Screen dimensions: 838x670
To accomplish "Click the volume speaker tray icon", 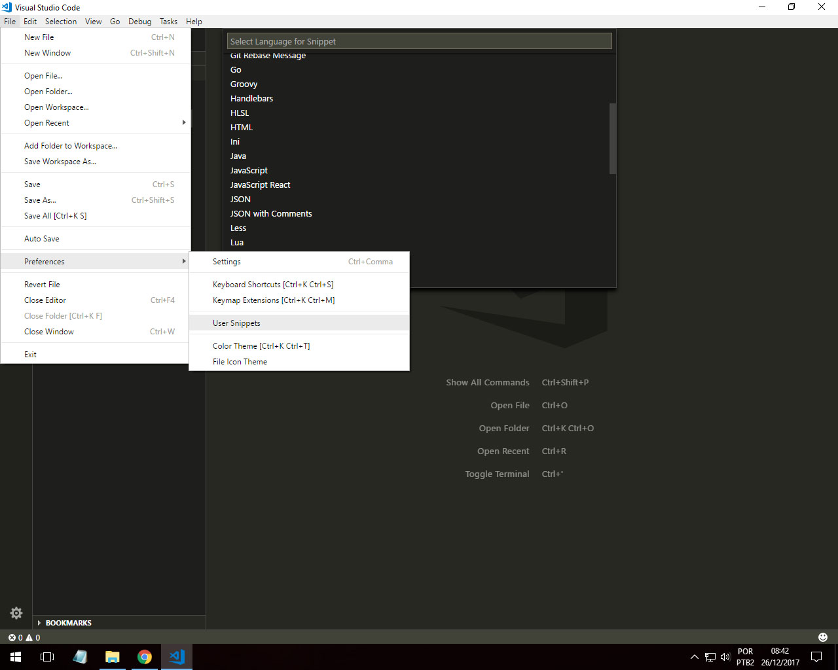I will (725, 657).
